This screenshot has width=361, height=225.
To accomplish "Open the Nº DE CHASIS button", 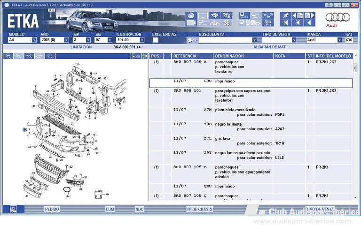I will pos(200,209).
